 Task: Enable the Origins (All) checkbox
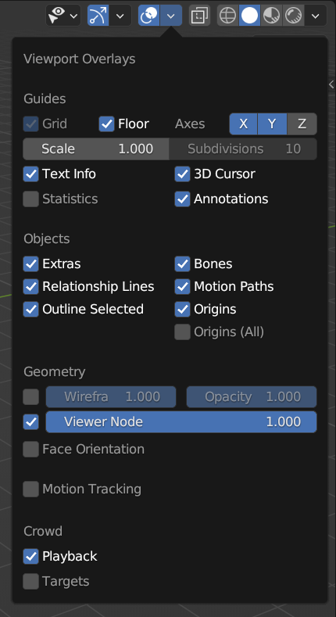coord(182,332)
